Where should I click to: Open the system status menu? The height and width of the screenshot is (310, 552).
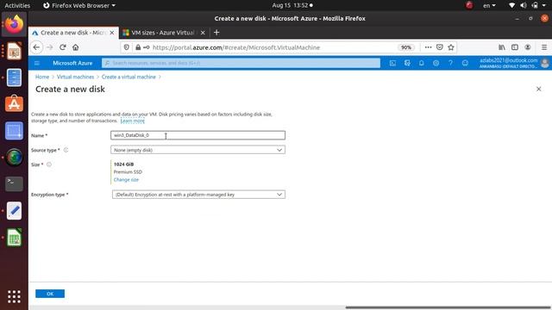[528, 5]
